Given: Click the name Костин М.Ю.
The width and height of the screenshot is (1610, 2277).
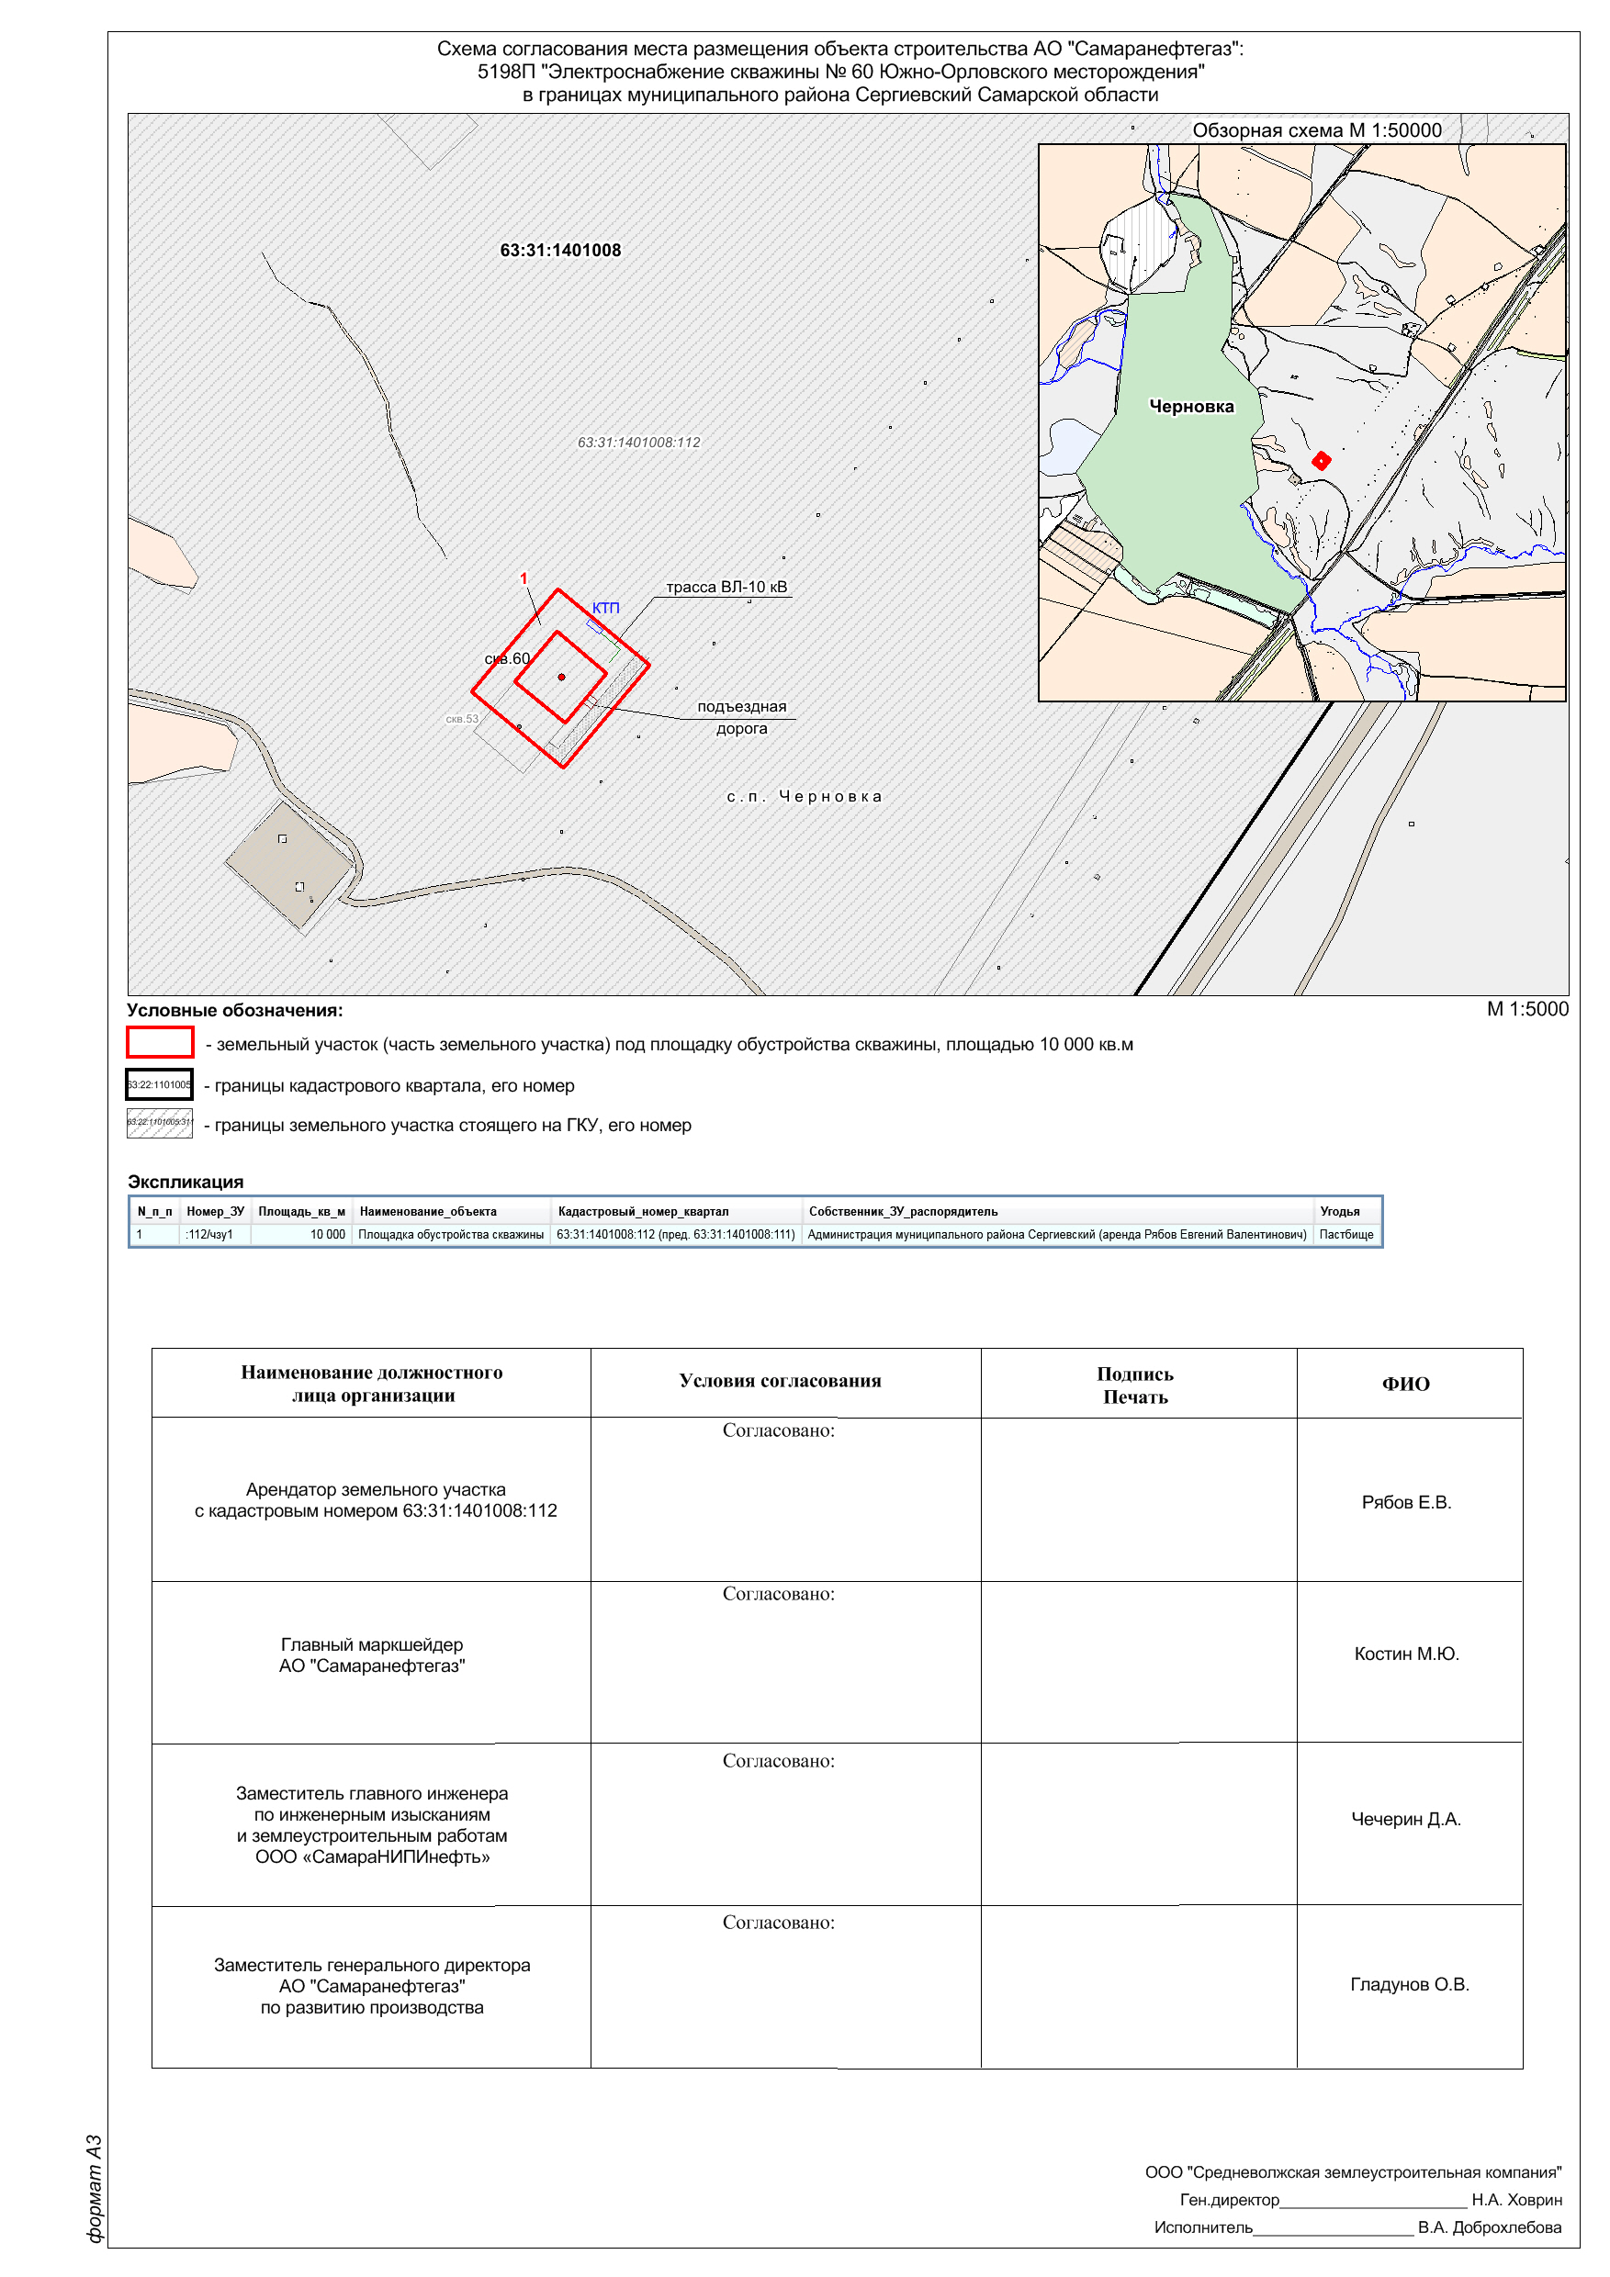Looking at the screenshot, I should pos(1407,1654).
